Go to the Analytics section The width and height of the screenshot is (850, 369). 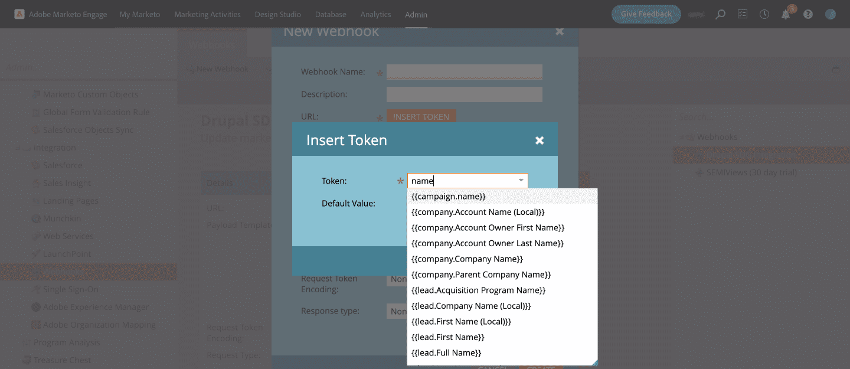[375, 14]
